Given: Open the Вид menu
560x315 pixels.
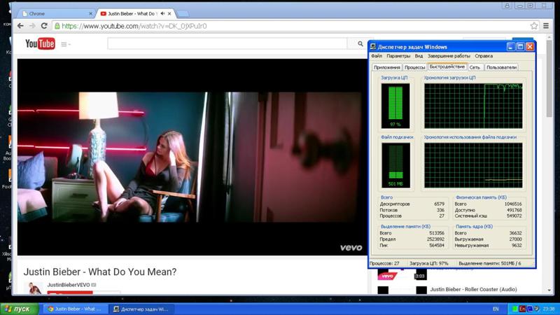Looking at the screenshot, I should click(x=419, y=56).
